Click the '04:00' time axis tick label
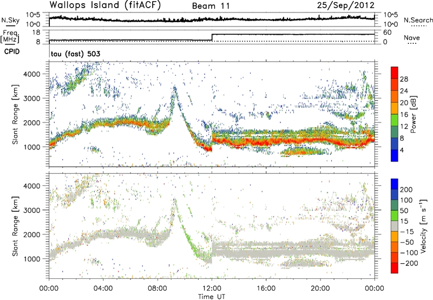Screen dimensions: 433x300 [x=103, y=289]
